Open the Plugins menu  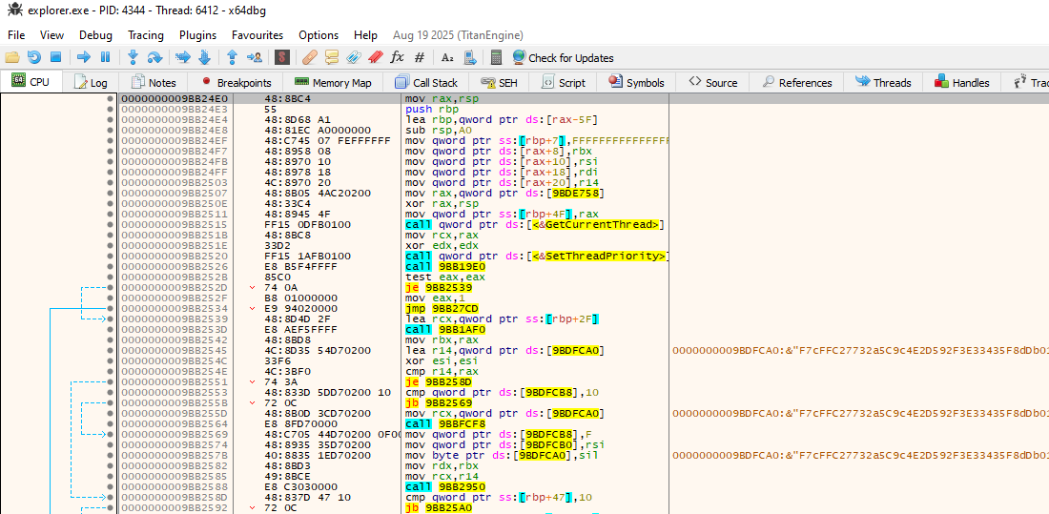point(197,34)
